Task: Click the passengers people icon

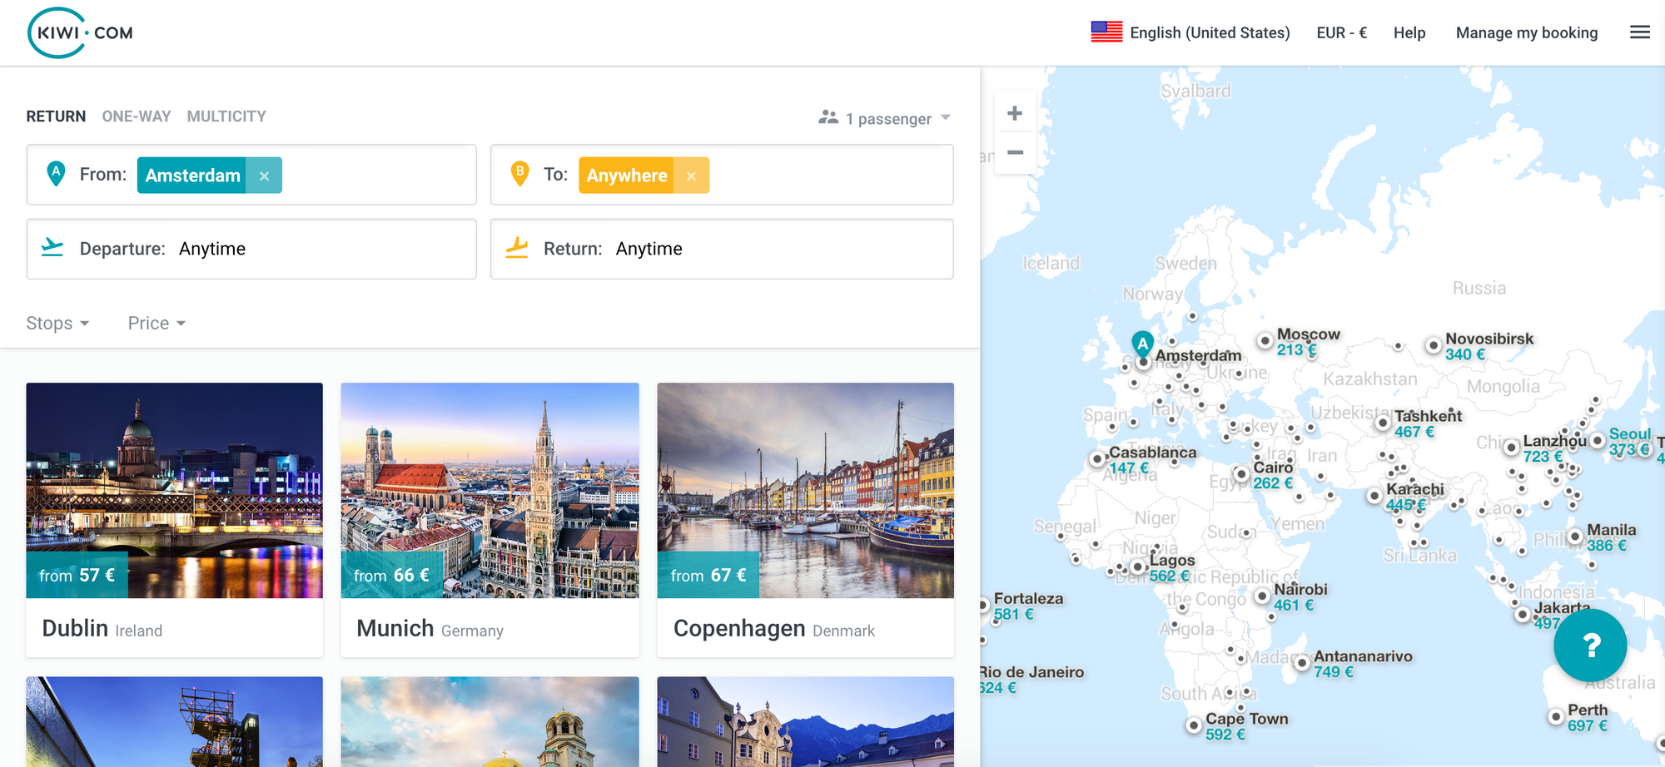Action: 828,117
